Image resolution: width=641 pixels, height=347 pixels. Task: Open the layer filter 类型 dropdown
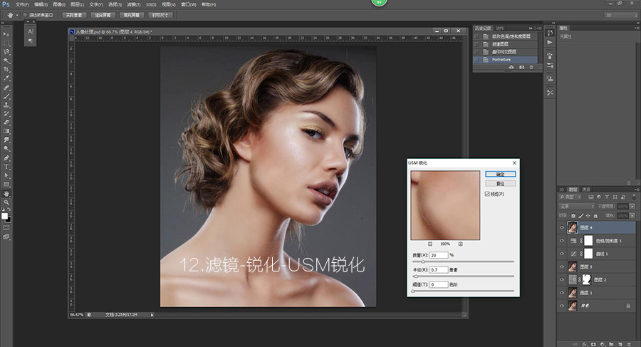click(x=570, y=197)
